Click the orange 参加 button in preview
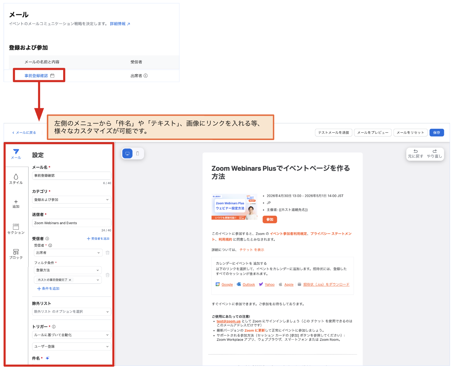Screen dimensions: 453x370 [270, 219]
